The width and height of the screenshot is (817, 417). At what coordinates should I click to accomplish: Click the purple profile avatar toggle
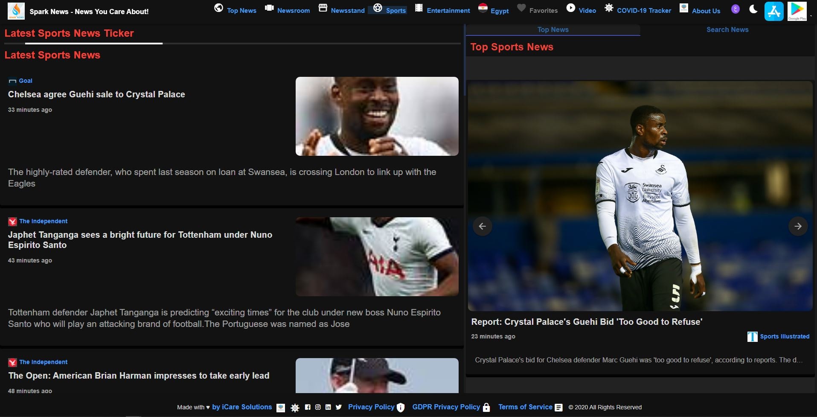[x=736, y=9]
